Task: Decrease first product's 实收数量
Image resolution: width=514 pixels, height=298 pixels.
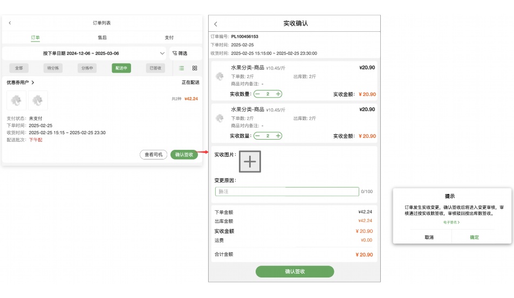Action: click(x=258, y=94)
